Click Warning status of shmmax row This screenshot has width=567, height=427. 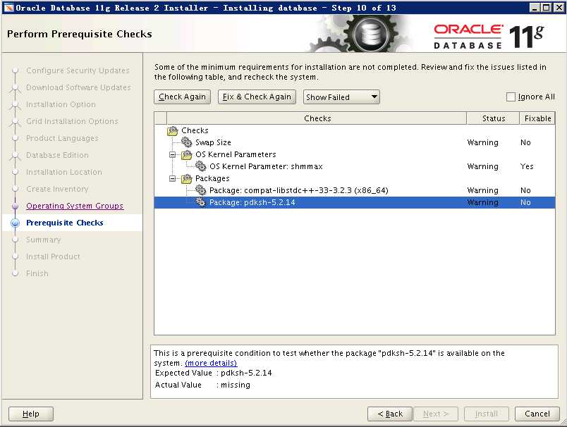(483, 166)
